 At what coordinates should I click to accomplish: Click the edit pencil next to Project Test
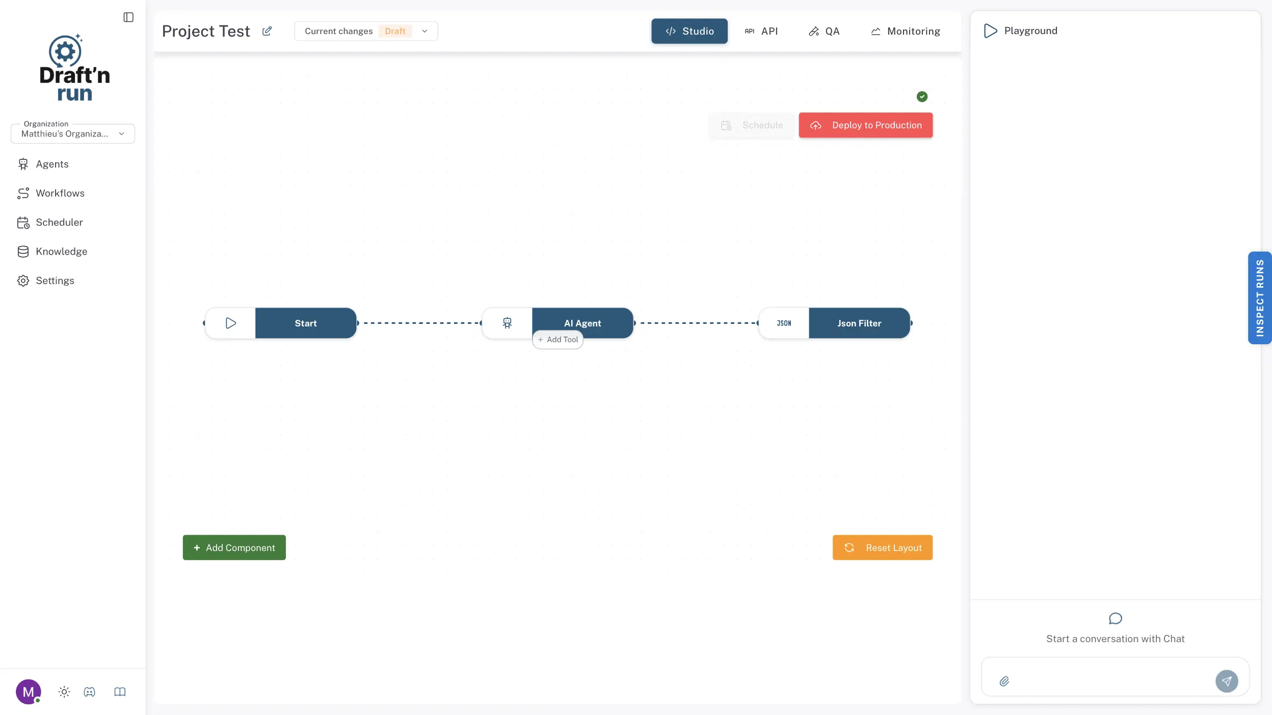coord(267,31)
